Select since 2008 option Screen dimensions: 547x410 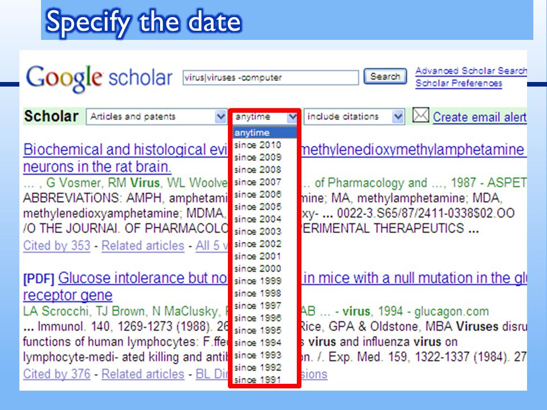tap(265, 170)
